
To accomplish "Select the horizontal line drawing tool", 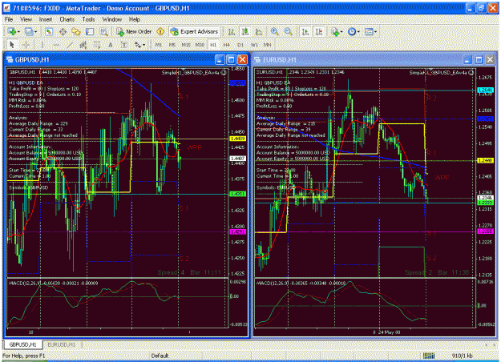I will (56, 45).
